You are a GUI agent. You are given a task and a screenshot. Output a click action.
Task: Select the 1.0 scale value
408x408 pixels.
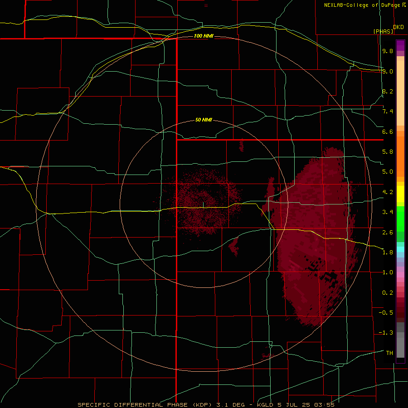tap(388, 272)
